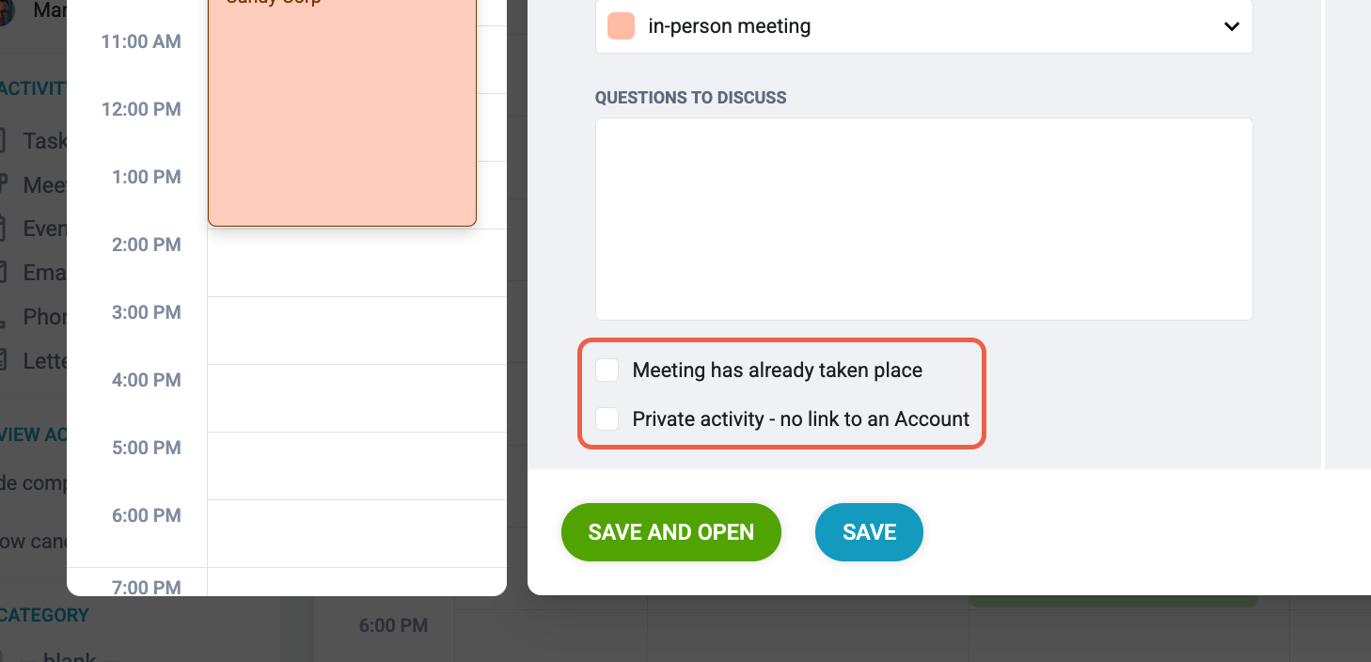Select the 3:00 PM calendar slot

pos(357,330)
